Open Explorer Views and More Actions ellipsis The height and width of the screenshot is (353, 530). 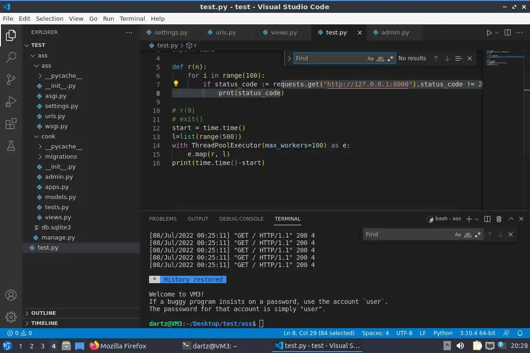[129, 33]
